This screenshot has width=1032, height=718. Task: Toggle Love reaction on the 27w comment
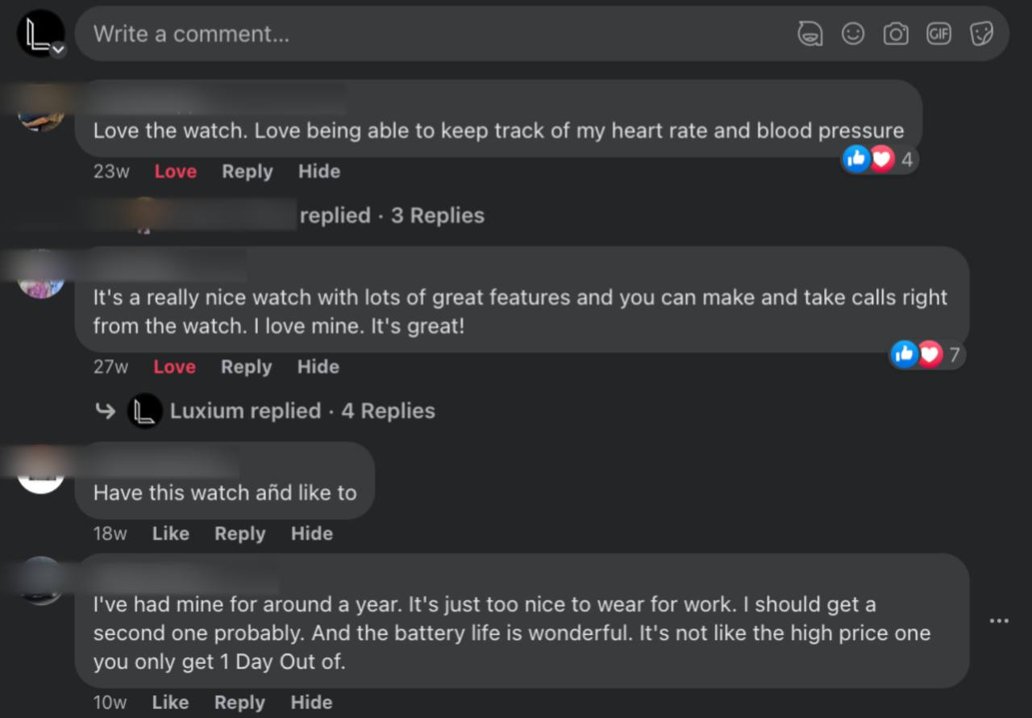point(174,367)
